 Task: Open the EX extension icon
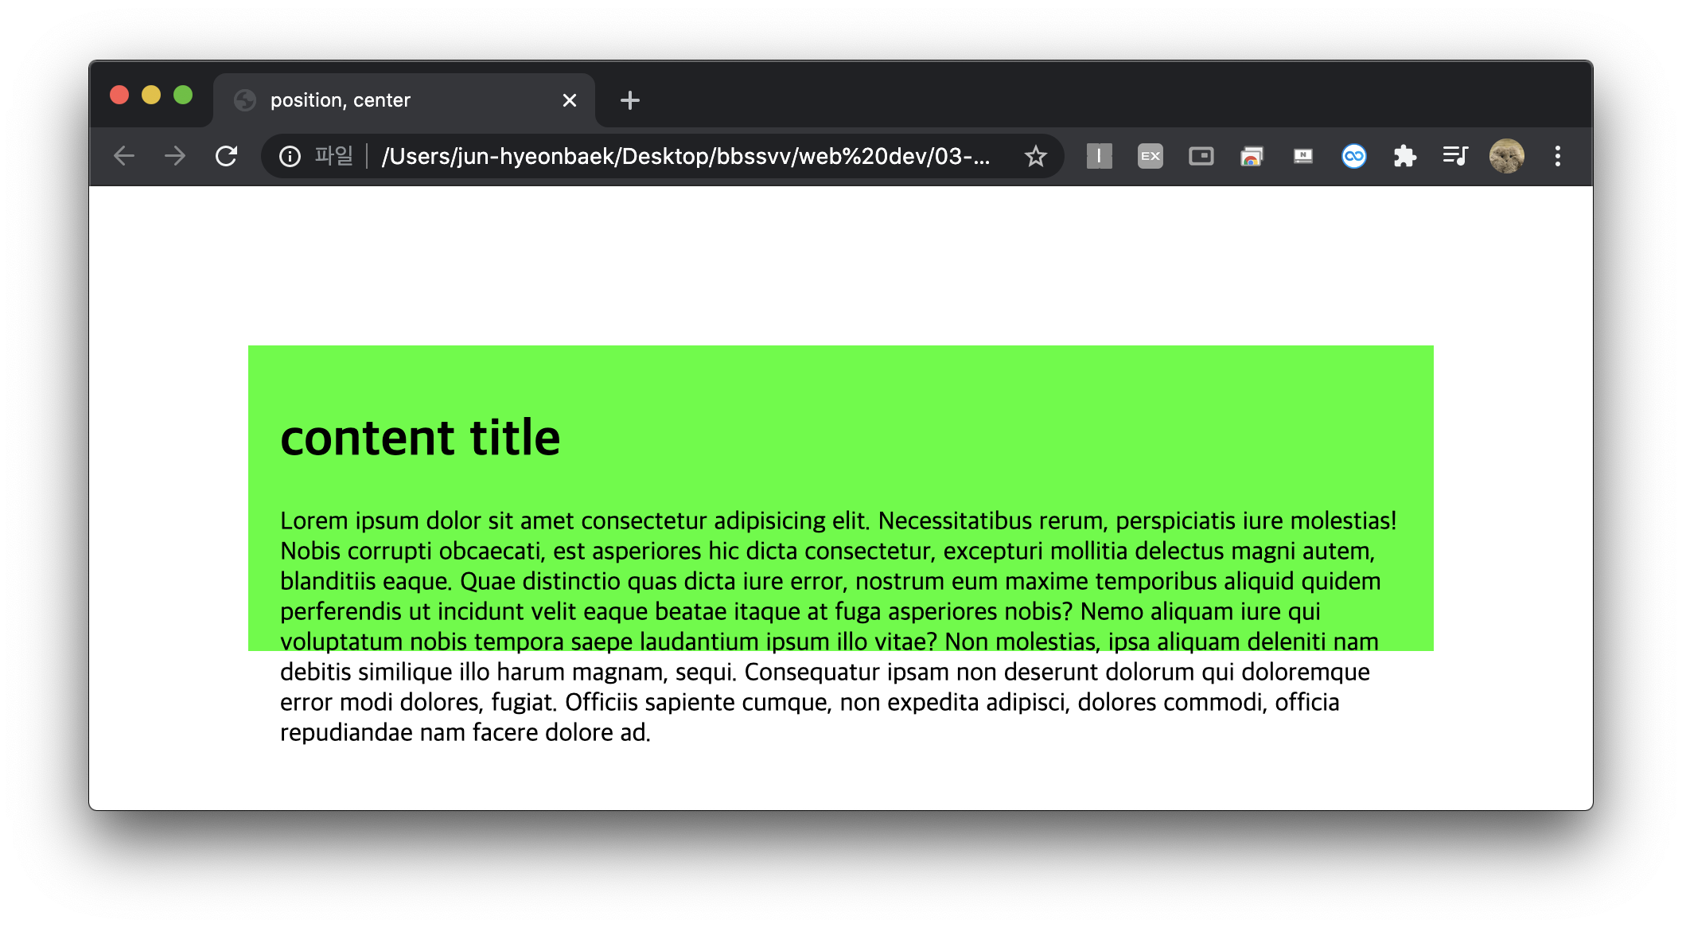(x=1150, y=156)
